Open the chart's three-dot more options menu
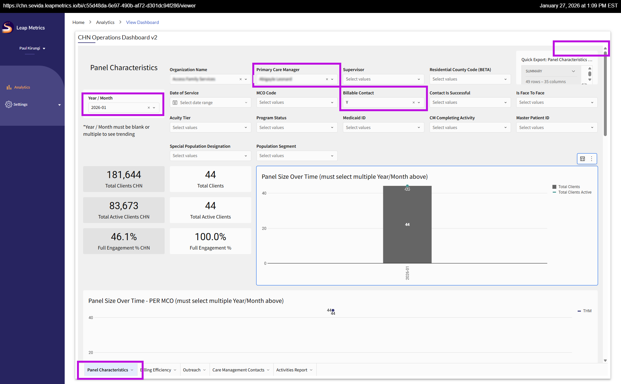Image resolution: width=621 pixels, height=384 pixels. tap(592, 159)
